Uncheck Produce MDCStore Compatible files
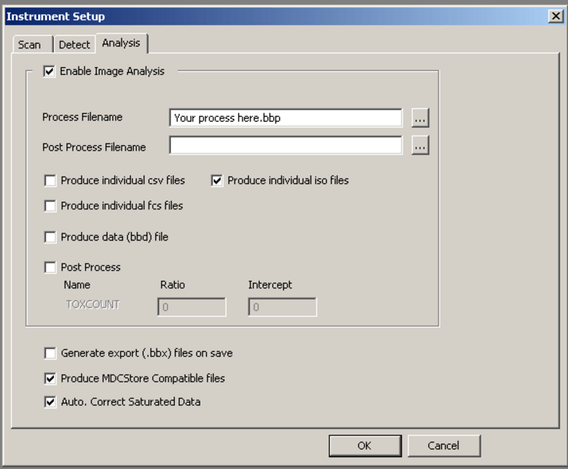568x469 pixels. coord(51,378)
